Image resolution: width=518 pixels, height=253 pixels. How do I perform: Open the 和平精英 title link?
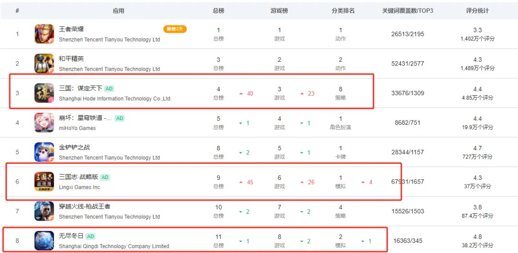point(71,59)
